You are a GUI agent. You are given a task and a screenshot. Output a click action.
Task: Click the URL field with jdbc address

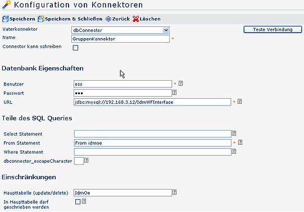[x=152, y=102]
